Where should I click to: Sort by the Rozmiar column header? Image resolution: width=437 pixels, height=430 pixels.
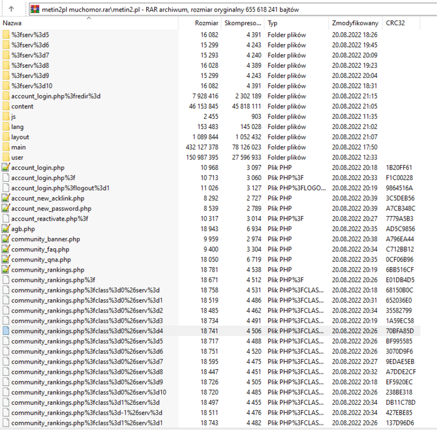pyautogui.click(x=200, y=23)
